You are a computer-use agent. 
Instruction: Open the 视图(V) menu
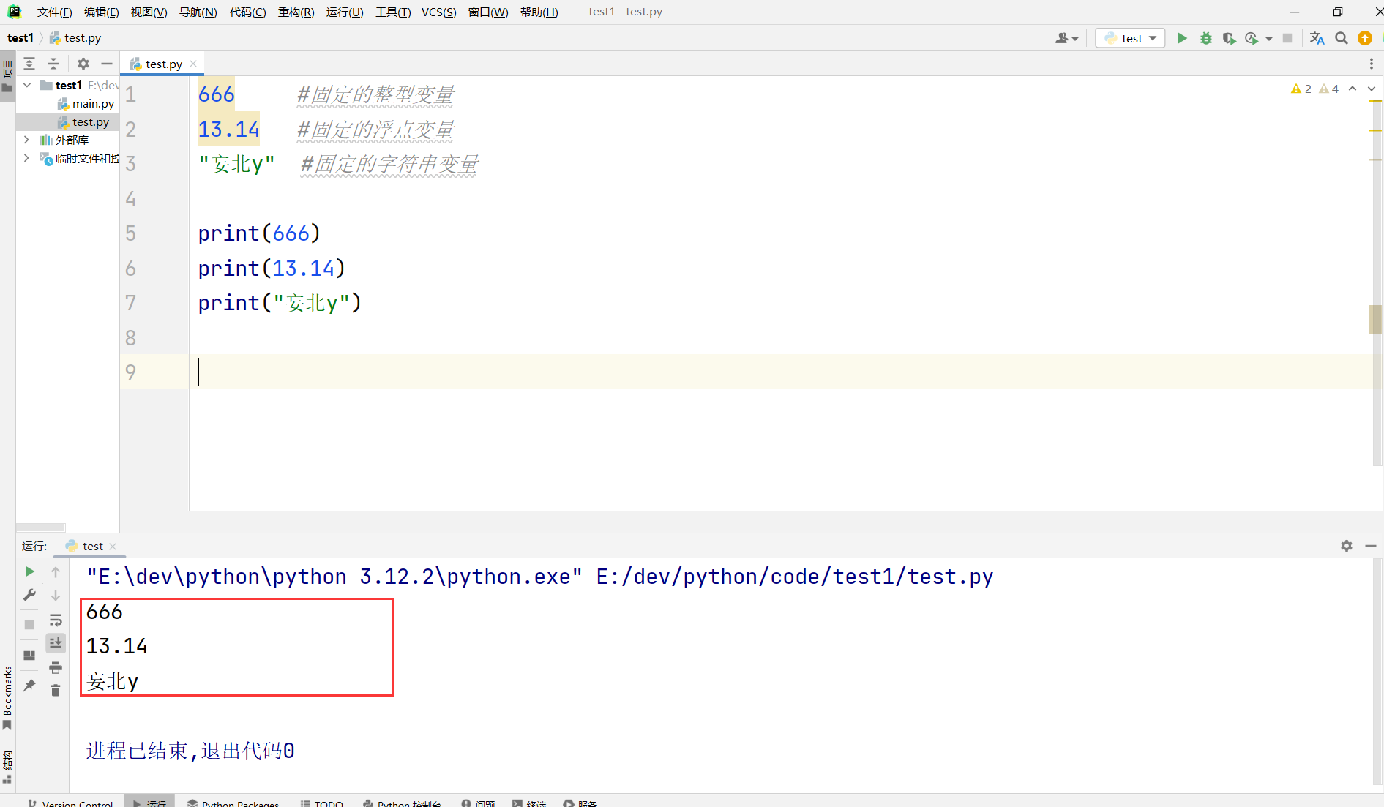[149, 12]
